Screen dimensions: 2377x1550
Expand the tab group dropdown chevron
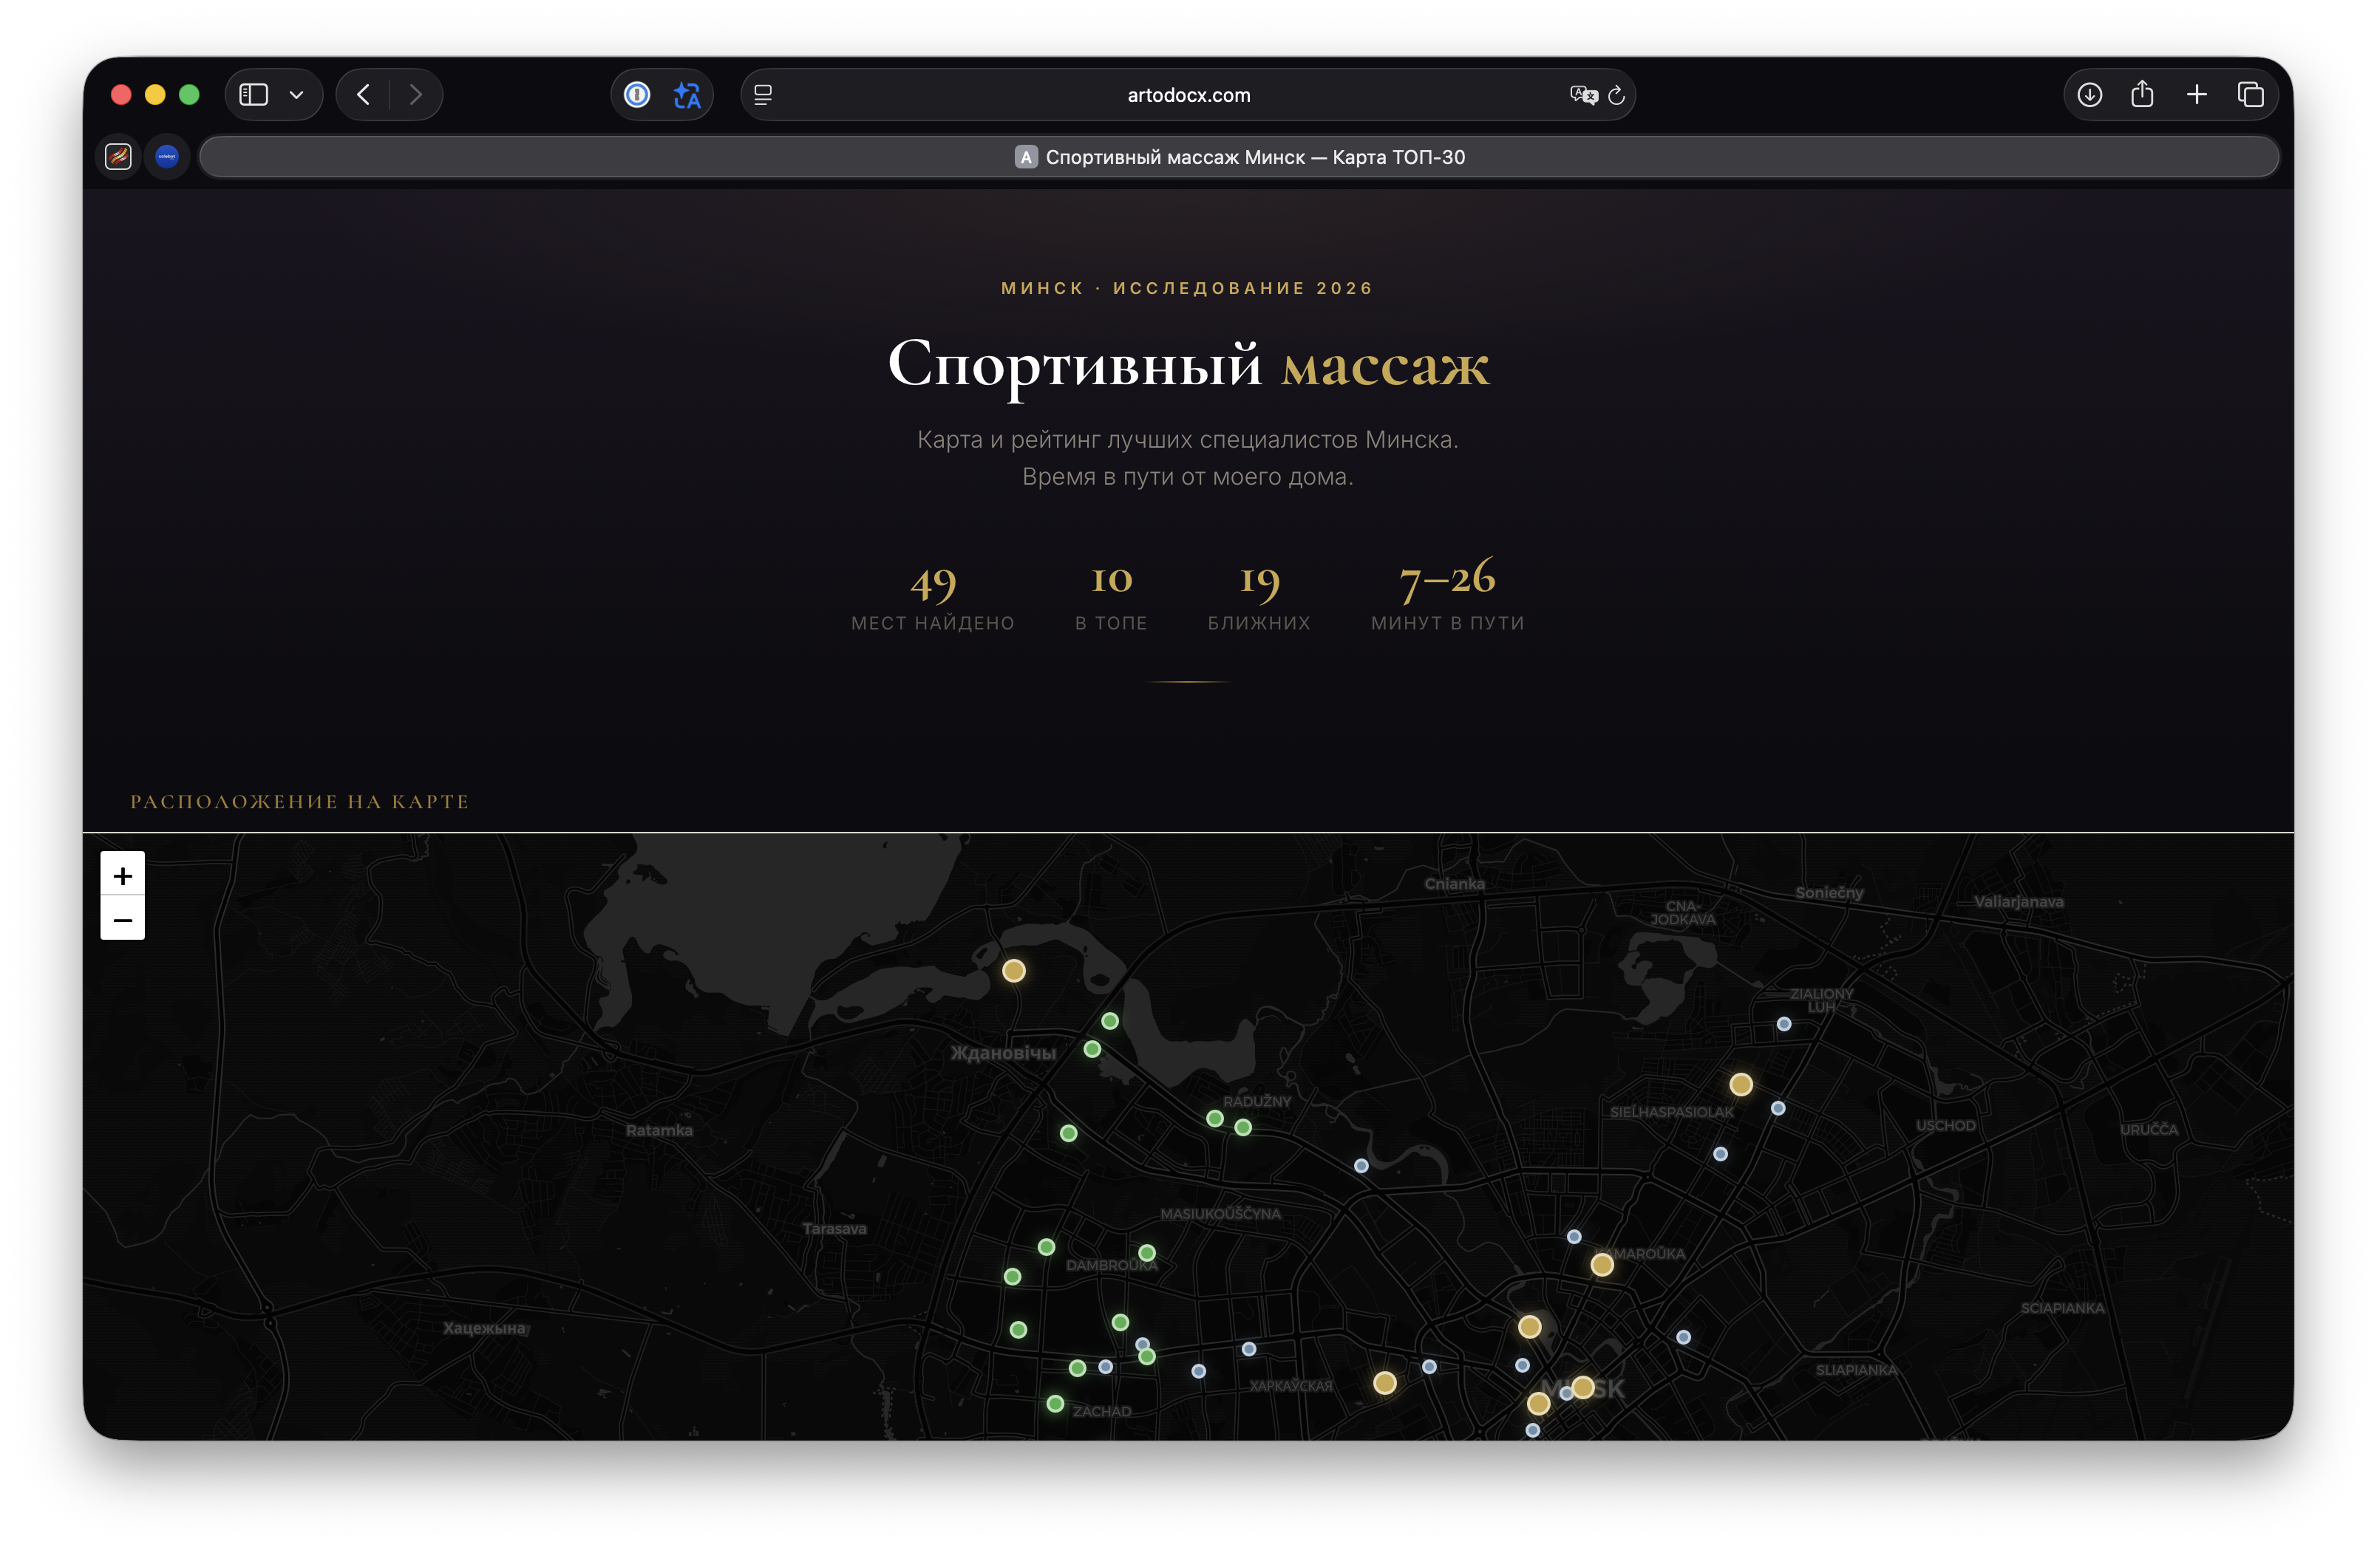[296, 95]
